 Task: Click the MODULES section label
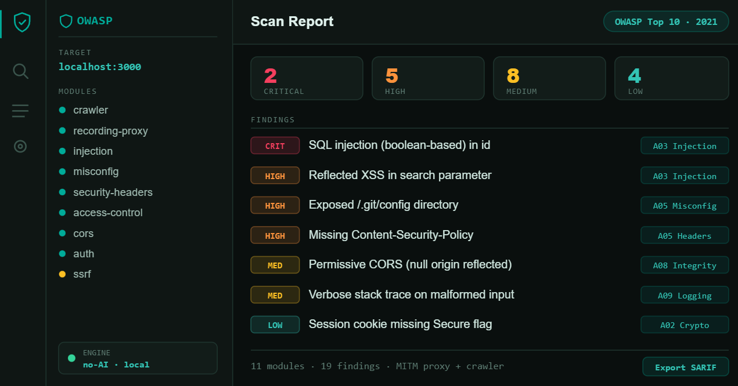(x=78, y=92)
